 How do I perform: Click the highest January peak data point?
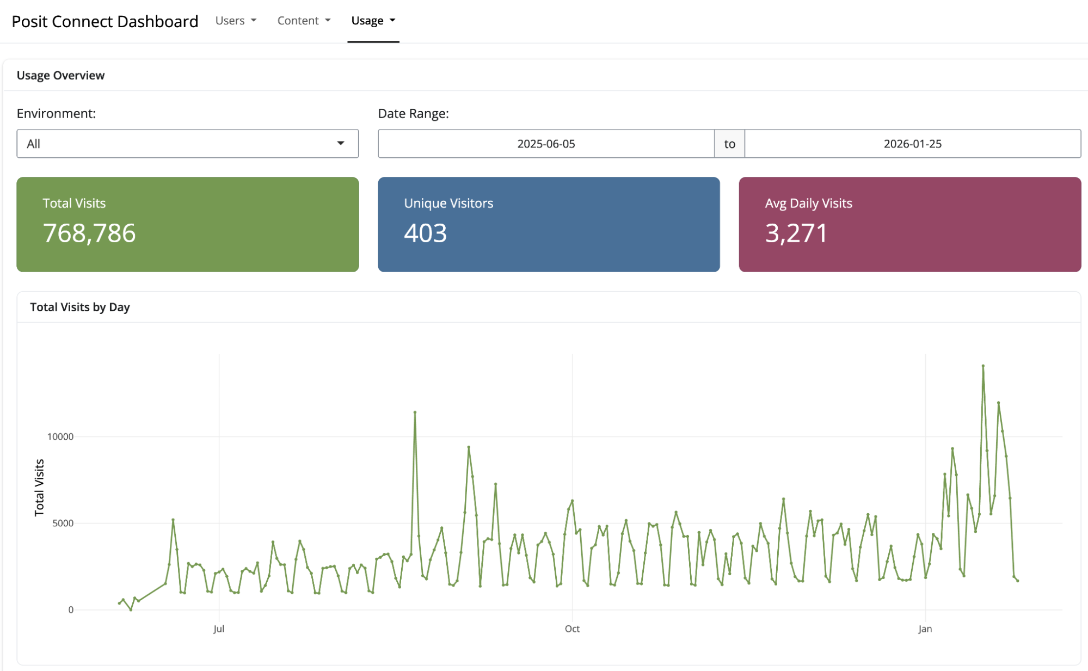pyautogui.click(x=983, y=366)
